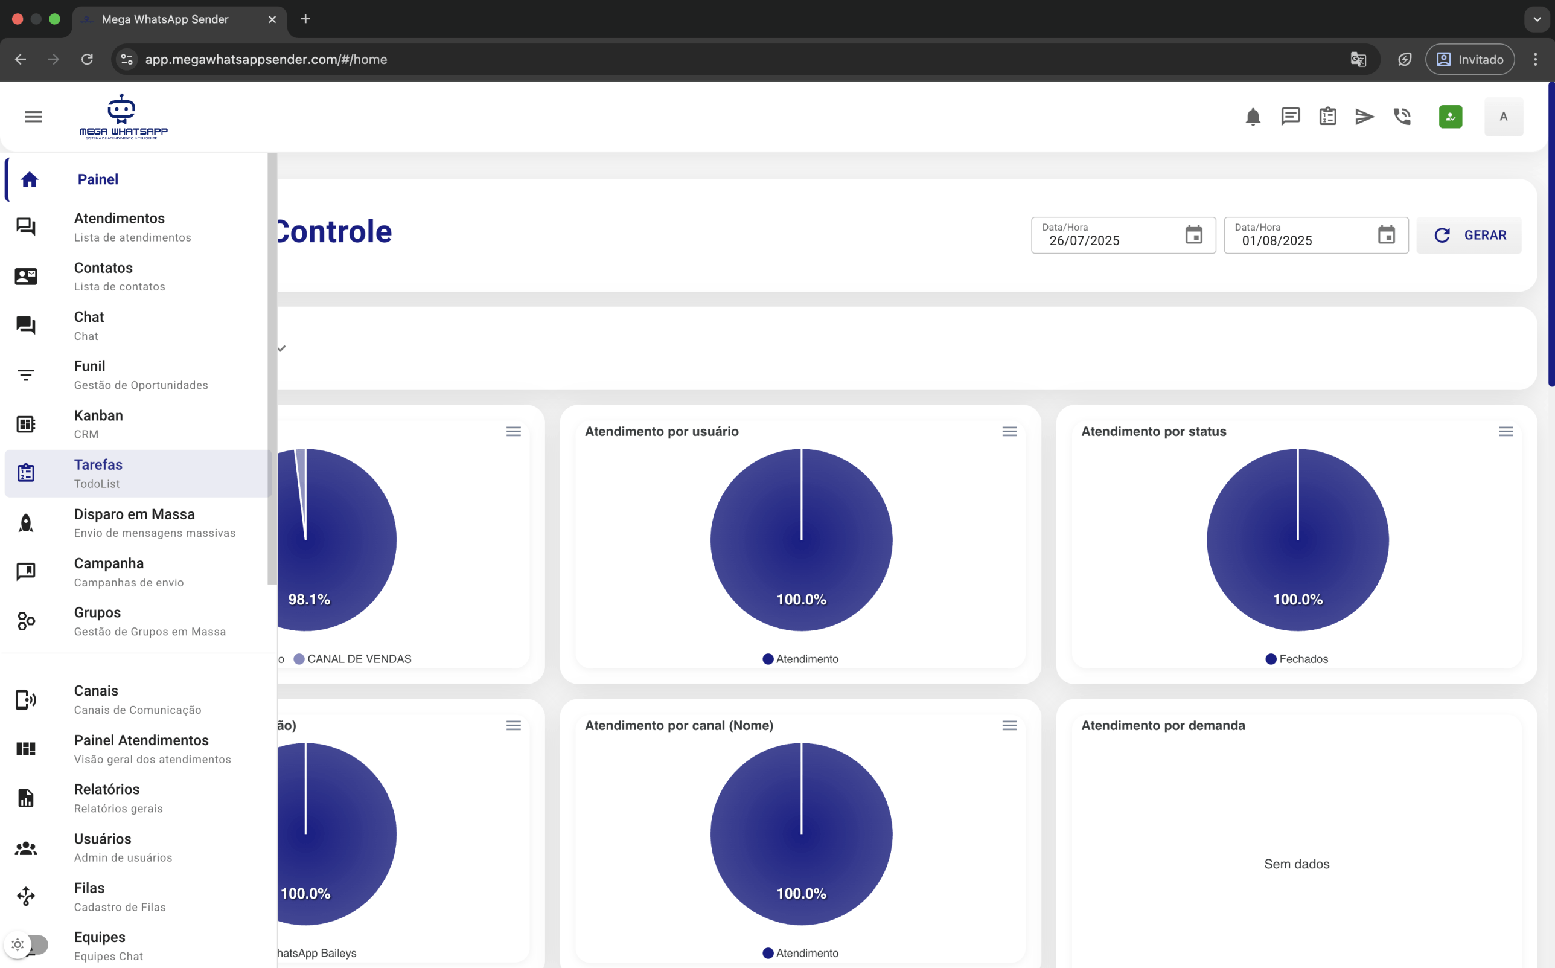Open Chat in the sidebar
The height and width of the screenshot is (968, 1555).
coord(138,326)
